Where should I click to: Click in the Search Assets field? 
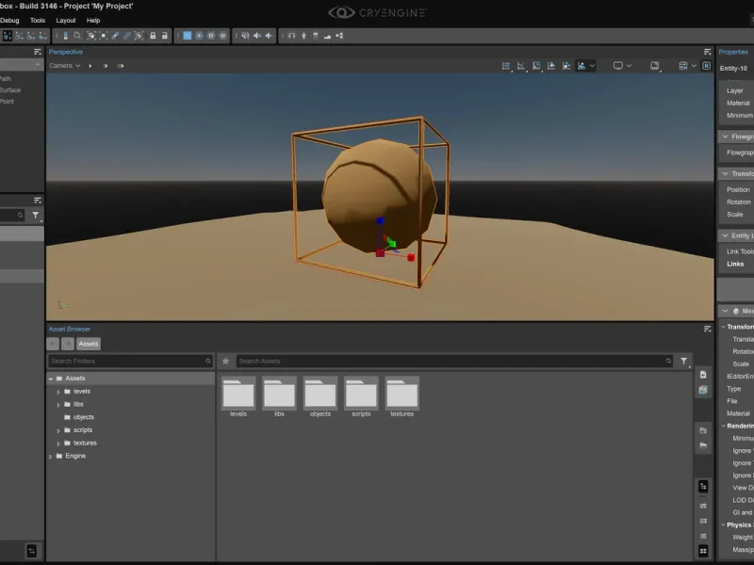point(454,362)
